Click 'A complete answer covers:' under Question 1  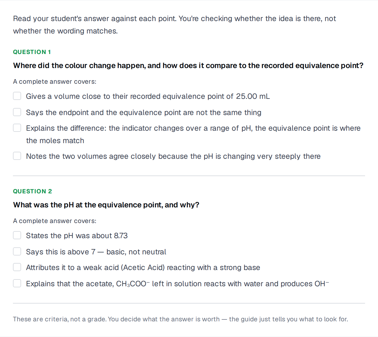(55, 82)
